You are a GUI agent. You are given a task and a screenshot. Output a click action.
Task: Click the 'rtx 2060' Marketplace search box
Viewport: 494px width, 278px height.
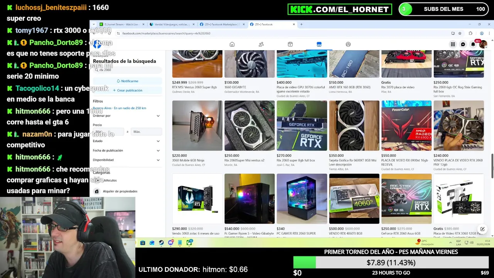127,70
